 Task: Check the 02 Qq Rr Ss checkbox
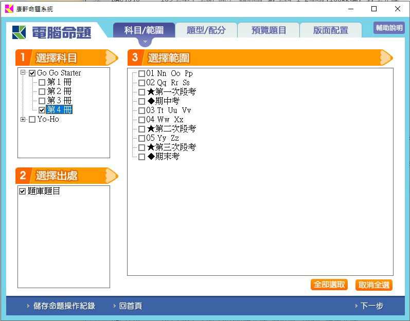tap(141, 83)
